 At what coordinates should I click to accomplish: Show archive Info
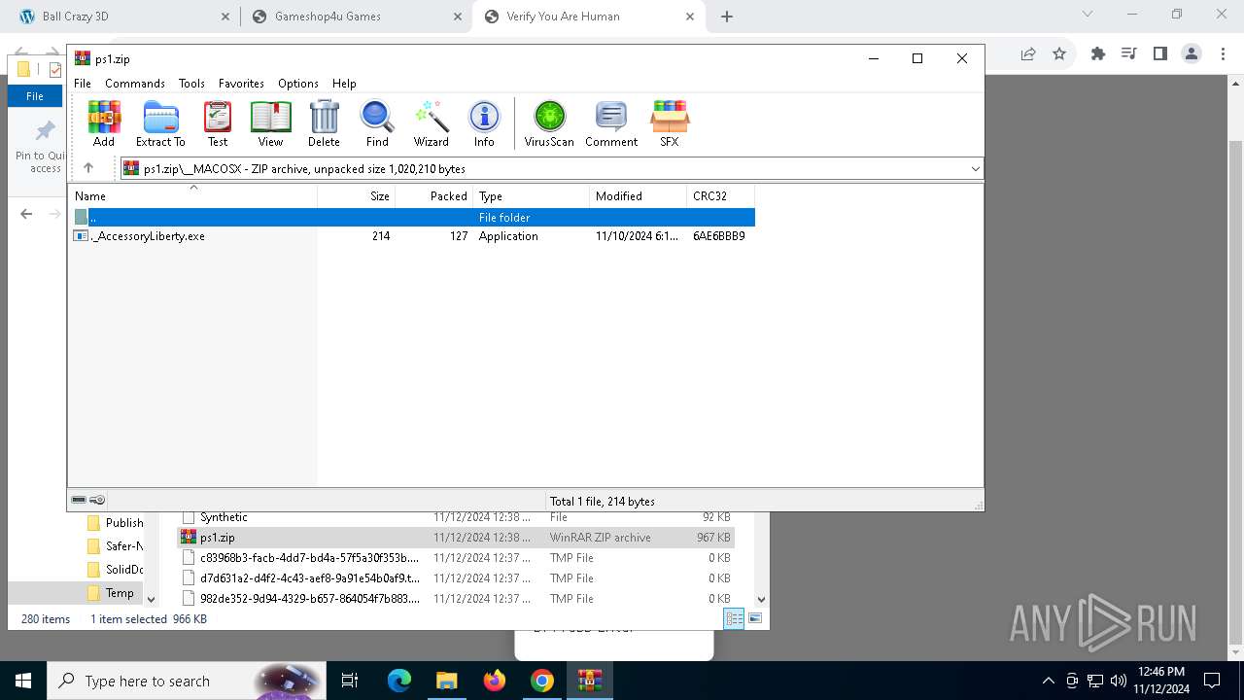(x=484, y=123)
